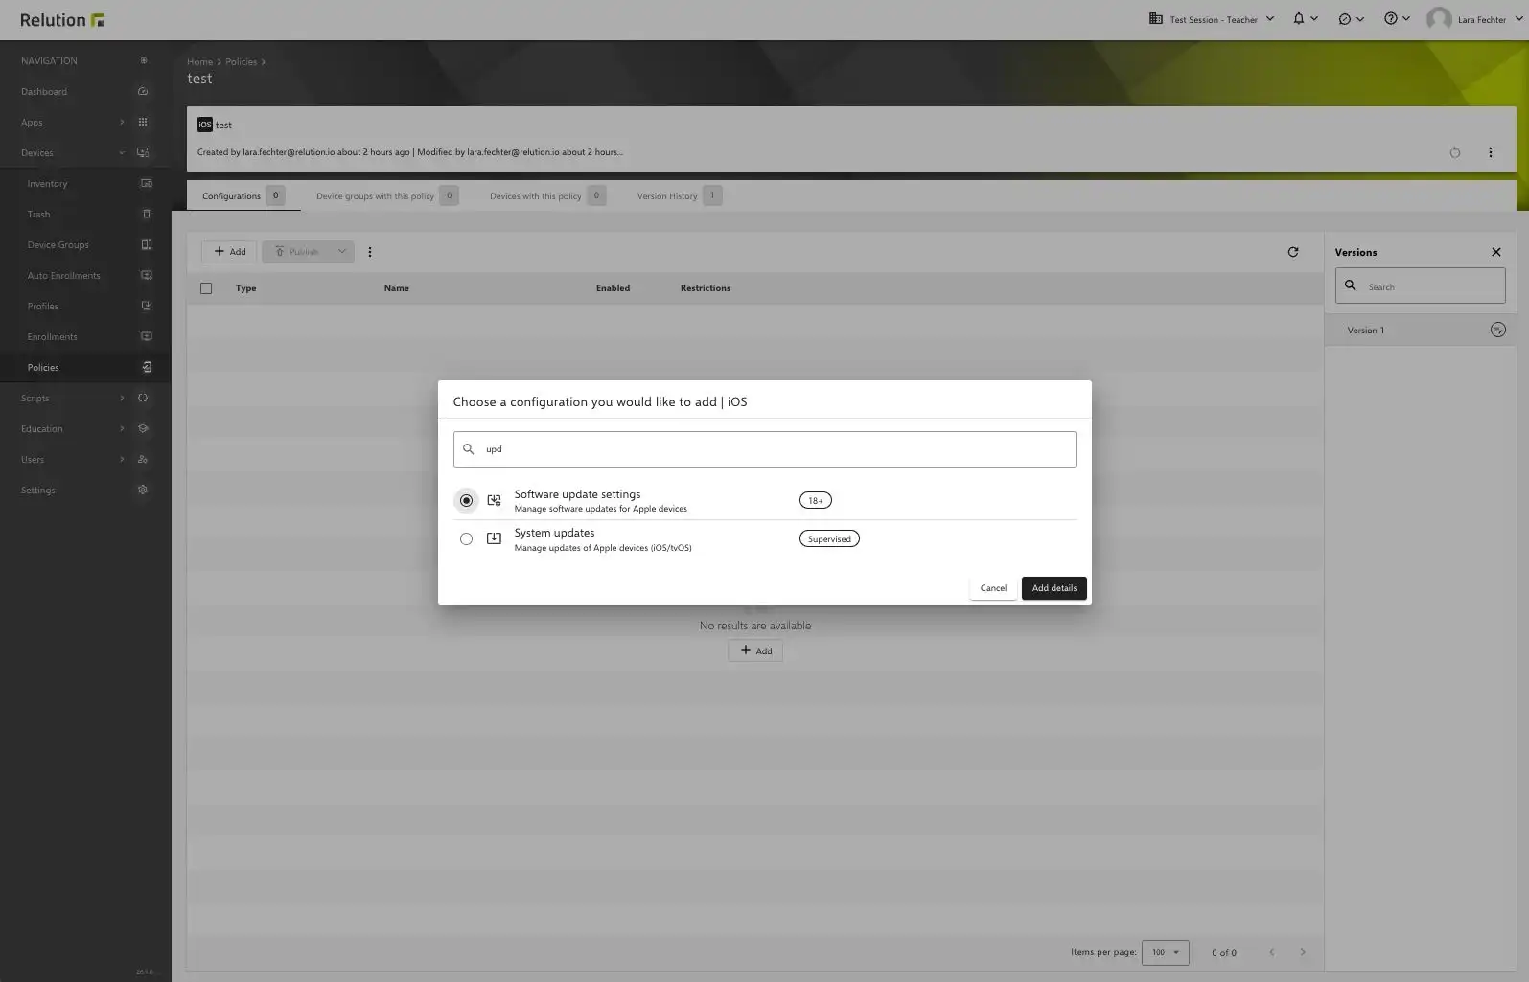The width and height of the screenshot is (1529, 982).
Task: Select the Software update settings radio button
Action: pyautogui.click(x=466, y=500)
